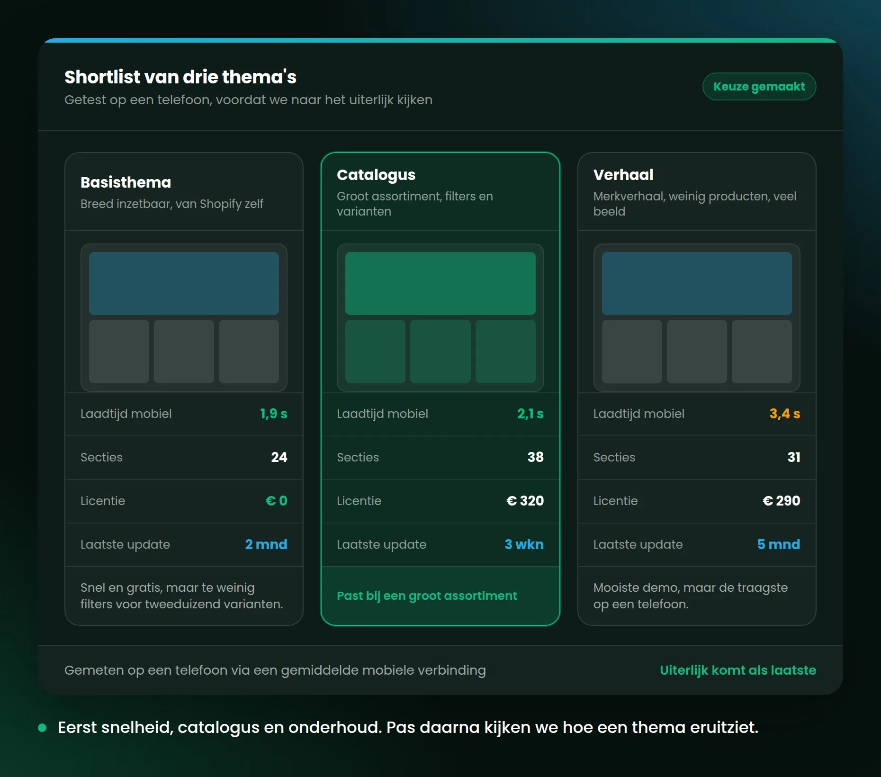The height and width of the screenshot is (777, 881).
Task: Click Verhaal last update '5 mnd'
Action: click(778, 544)
